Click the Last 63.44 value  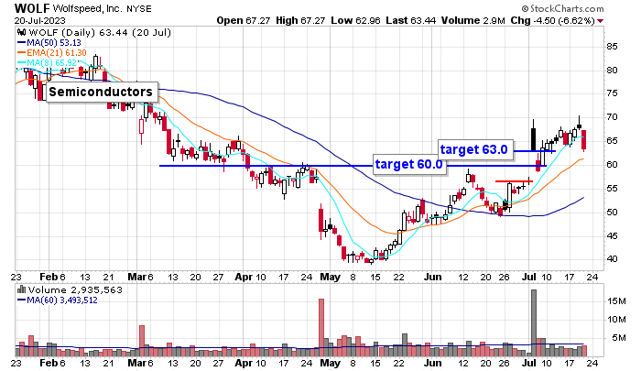click(x=411, y=20)
